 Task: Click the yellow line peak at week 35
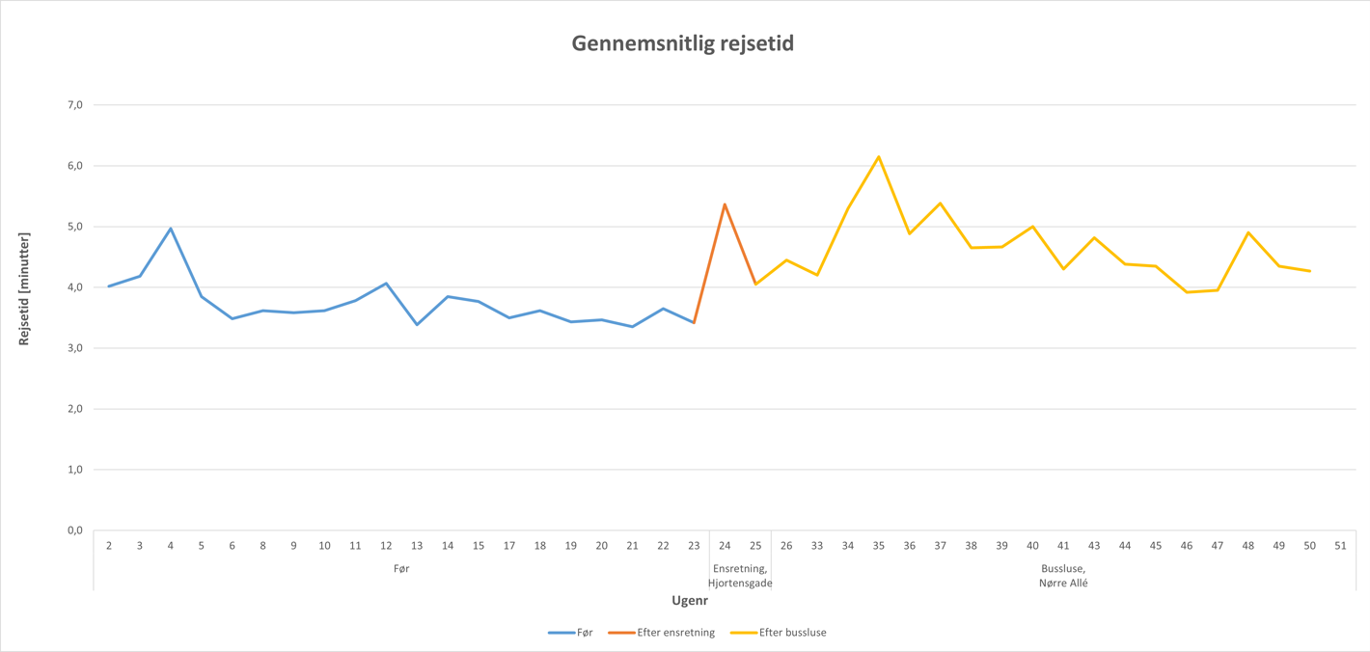[x=878, y=157]
